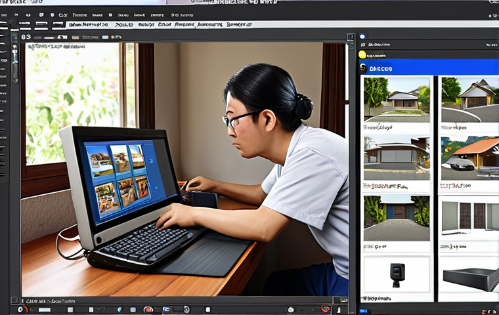
Task: Select the thumbnail of the grey-roof house beside a tree
Action: pyautogui.click(x=397, y=100)
